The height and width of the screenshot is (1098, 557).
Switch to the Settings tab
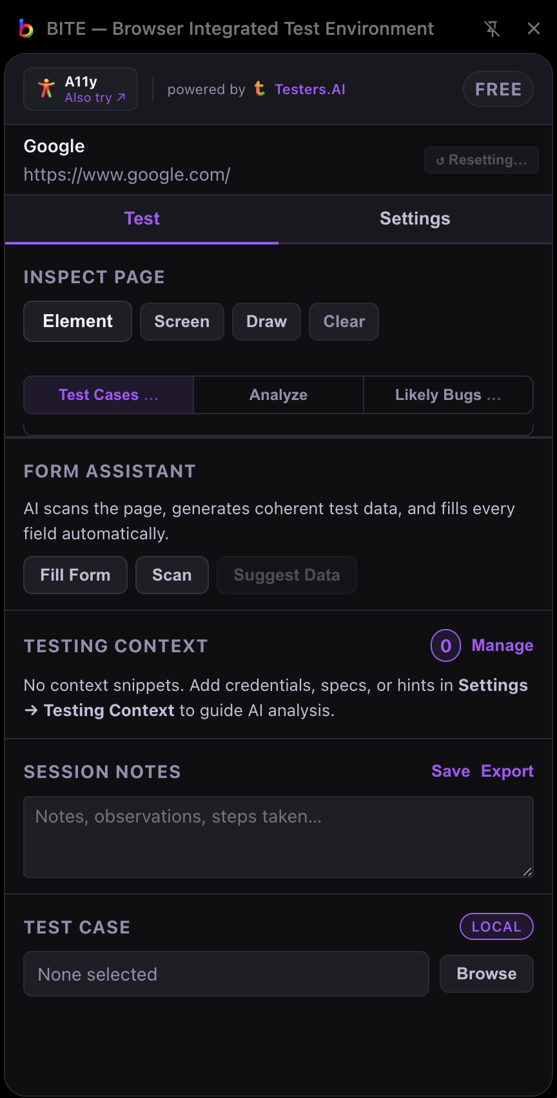[x=415, y=219]
